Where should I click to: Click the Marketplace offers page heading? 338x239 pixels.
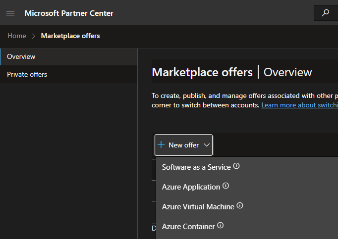(x=202, y=72)
